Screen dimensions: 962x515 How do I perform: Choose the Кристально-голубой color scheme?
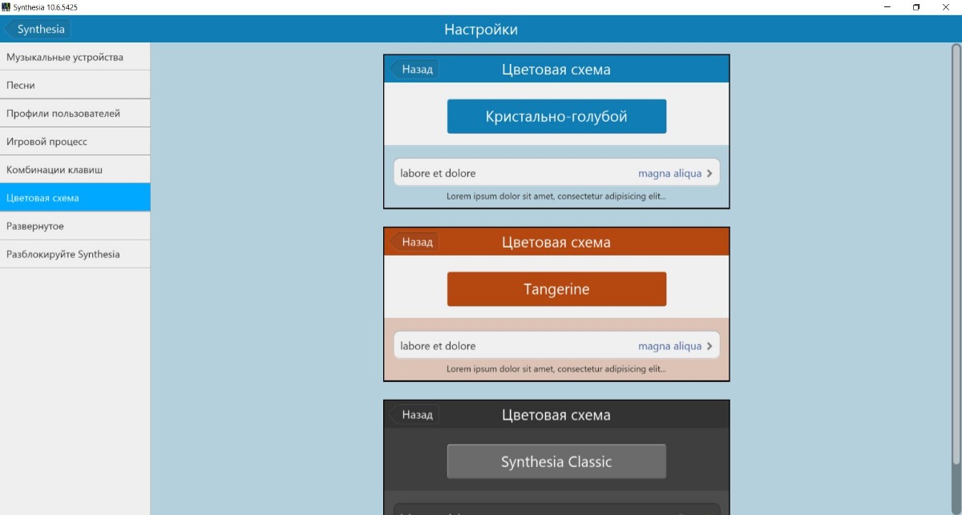point(556,116)
